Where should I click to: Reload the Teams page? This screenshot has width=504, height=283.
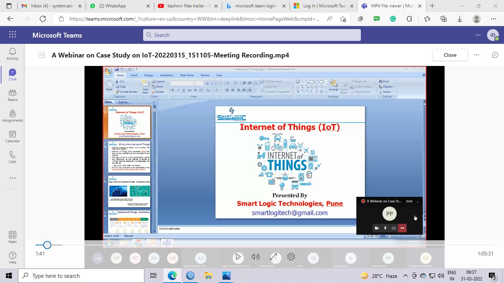(x=43, y=19)
